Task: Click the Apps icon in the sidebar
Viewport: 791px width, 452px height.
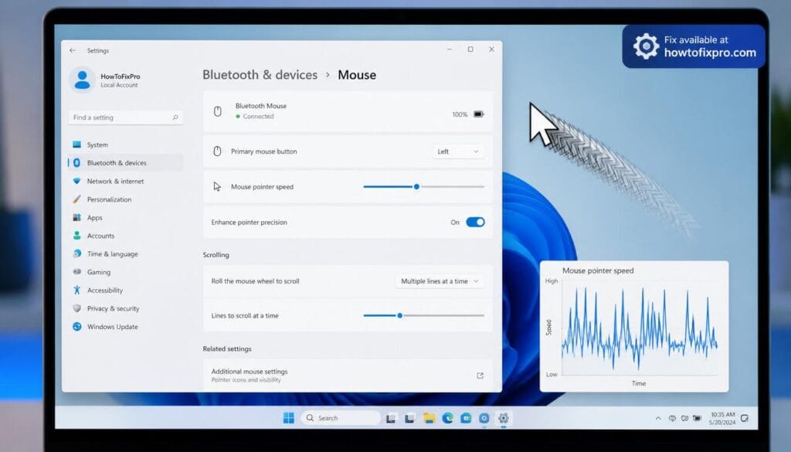Action: tap(76, 217)
